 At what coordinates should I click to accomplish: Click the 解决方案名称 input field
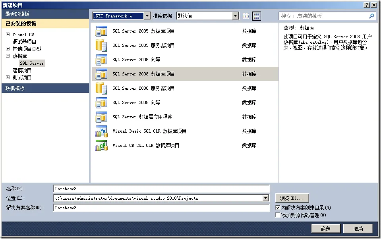[x=161, y=208]
